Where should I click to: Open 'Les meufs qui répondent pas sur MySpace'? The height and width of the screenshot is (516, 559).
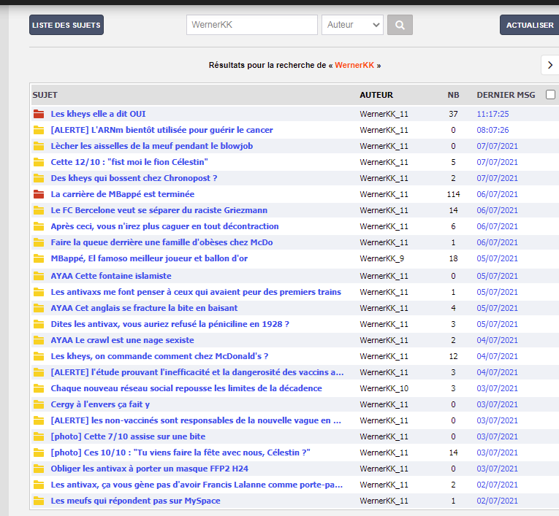click(135, 501)
